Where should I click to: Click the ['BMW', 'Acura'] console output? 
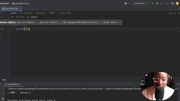coord(19,93)
